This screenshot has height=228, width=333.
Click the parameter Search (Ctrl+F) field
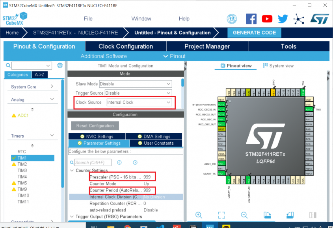click(93, 162)
